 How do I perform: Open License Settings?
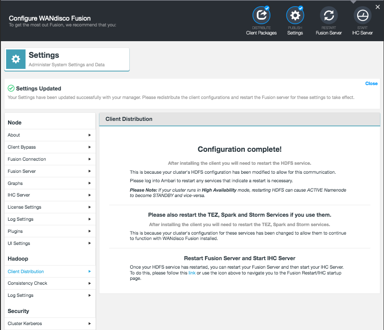[x=50, y=207]
